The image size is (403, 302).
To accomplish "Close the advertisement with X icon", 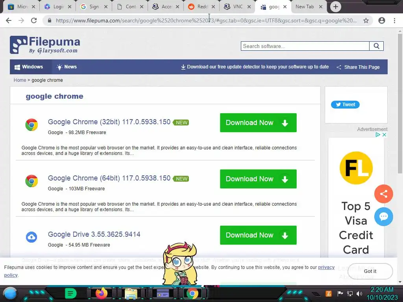I will [x=384, y=134].
